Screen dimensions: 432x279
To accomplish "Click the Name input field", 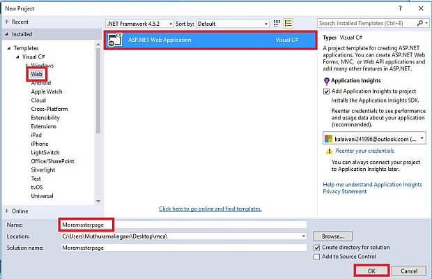I will tap(183, 225).
